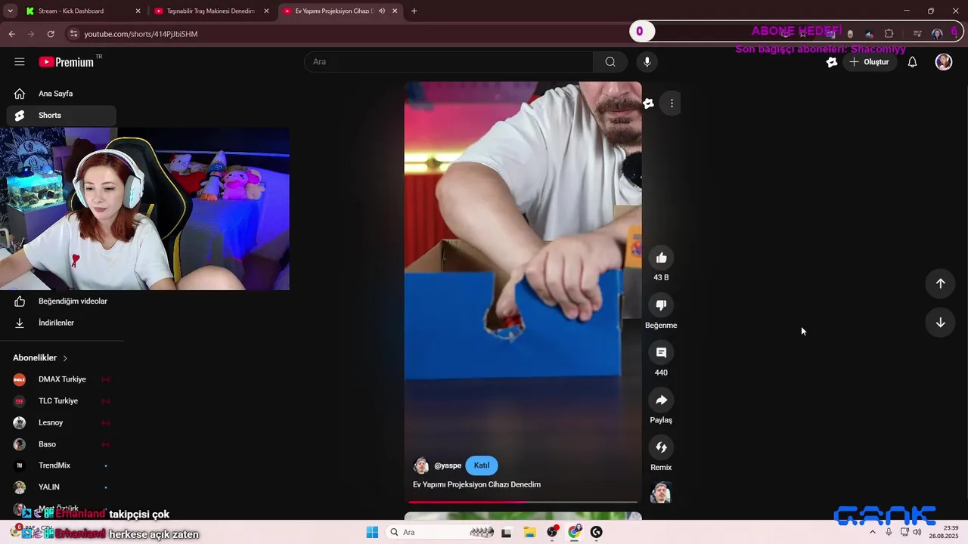Open İndirilenler downloads
This screenshot has width=968, height=544.
pos(61,323)
